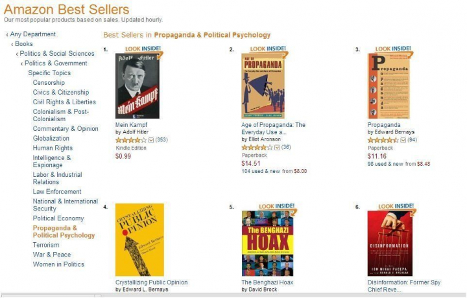Open Women in Politics category
This screenshot has height=298, width=467.
[58, 264]
